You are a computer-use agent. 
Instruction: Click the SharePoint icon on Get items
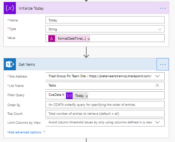click(10, 64)
